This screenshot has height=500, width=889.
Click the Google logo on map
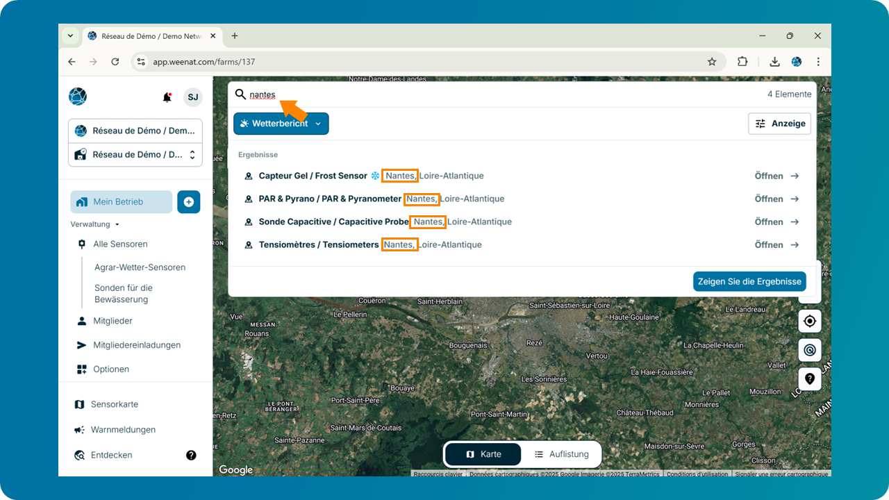tap(236, 469)
